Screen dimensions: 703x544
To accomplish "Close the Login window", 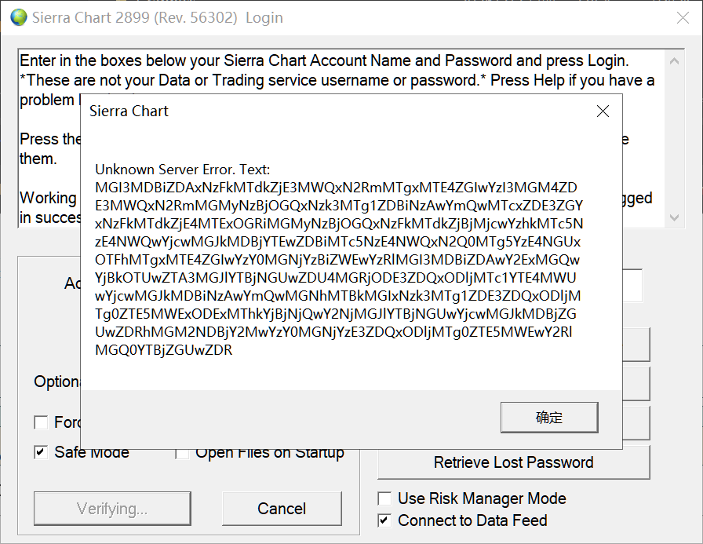I will tap(682, 17).
